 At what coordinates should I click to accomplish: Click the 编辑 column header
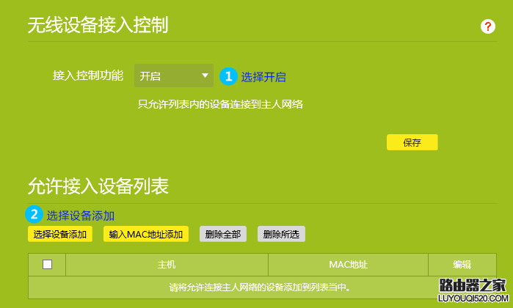pos(462,265)
